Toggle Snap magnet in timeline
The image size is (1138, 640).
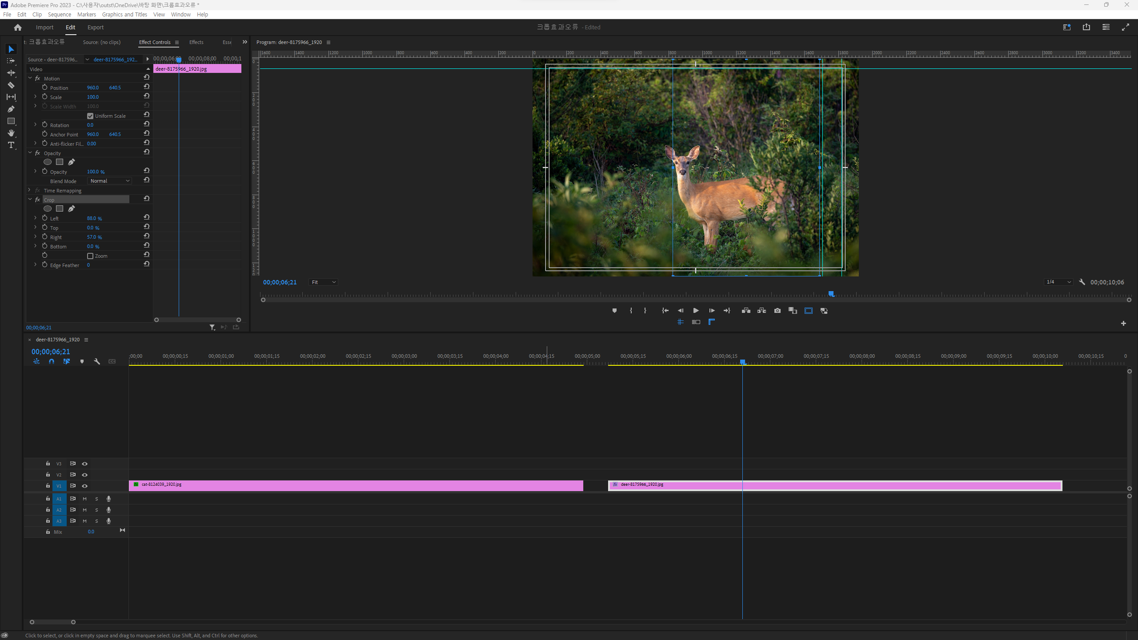[x=52, y=361]
